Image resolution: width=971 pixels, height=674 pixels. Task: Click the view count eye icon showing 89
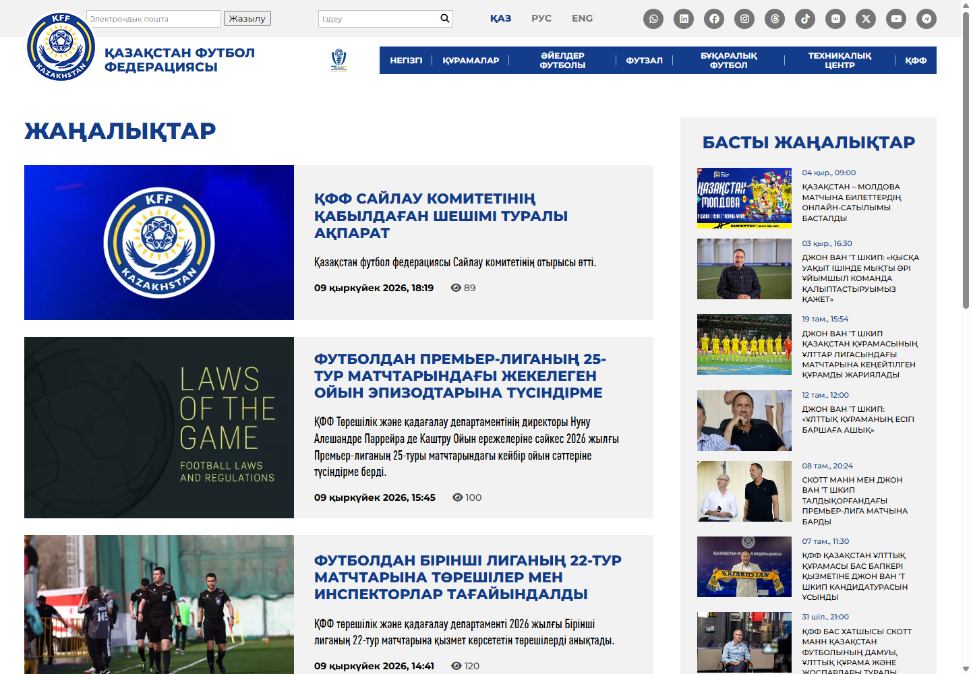click(x=456, y=288)
